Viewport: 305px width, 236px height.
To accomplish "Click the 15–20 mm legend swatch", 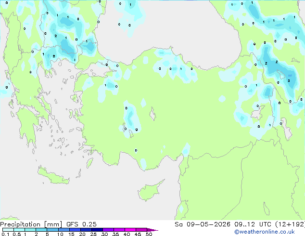I will [75, 230].
